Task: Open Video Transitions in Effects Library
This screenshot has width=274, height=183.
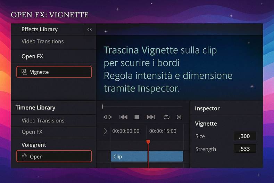Action: point(42,41)
